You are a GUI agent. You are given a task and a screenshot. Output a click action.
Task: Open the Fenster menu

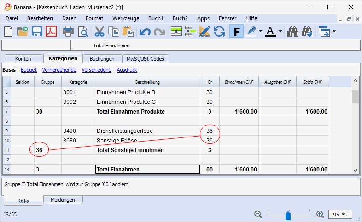228,18
